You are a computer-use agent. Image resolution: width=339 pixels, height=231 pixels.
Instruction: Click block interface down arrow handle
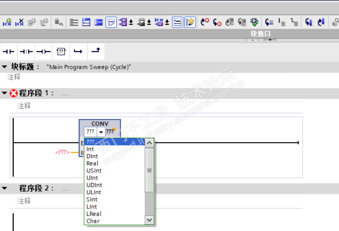coord(270,40)
